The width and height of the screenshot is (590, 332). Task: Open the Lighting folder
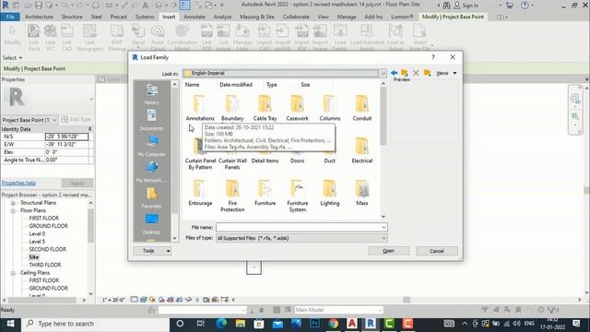(x=330, y=193)
